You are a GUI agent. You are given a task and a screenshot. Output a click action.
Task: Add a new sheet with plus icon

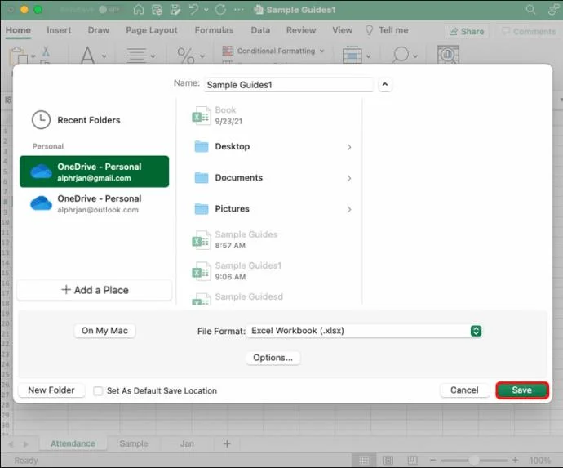pos(227,444)
